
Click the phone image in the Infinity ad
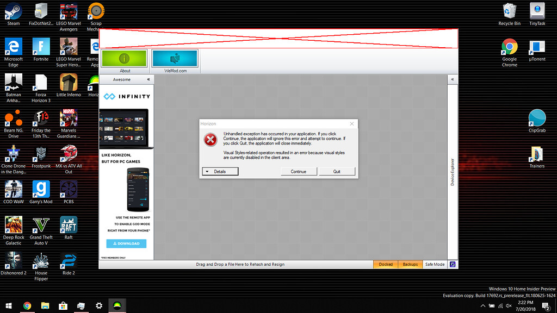(x=138, y=190)
